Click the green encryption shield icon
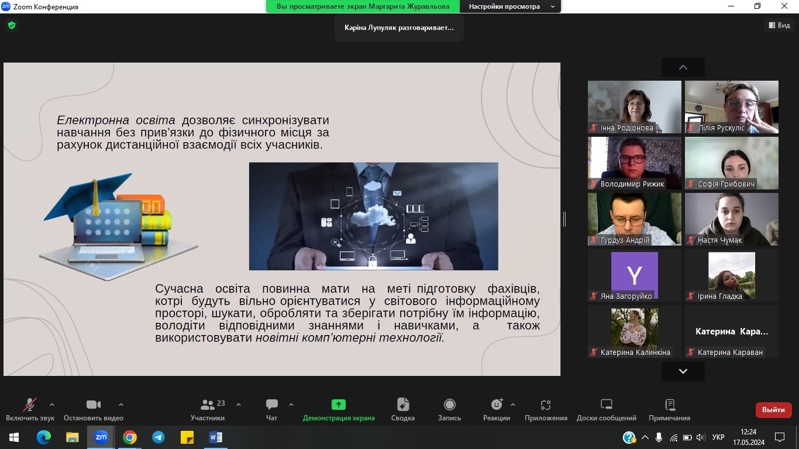The width and height of the screenshot is (799, 449). click(11, 25)
